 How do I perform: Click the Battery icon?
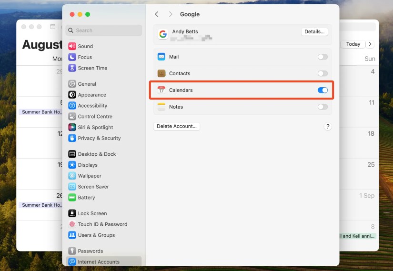point(72,198)
